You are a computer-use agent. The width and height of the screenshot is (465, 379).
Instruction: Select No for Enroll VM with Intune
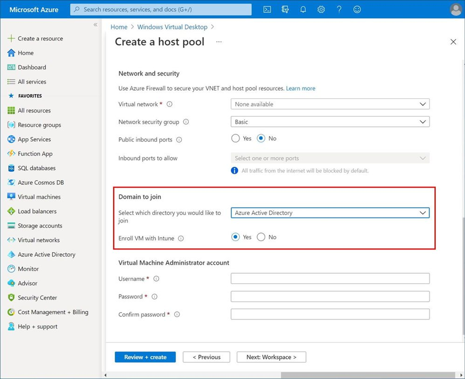pos(261,237)
